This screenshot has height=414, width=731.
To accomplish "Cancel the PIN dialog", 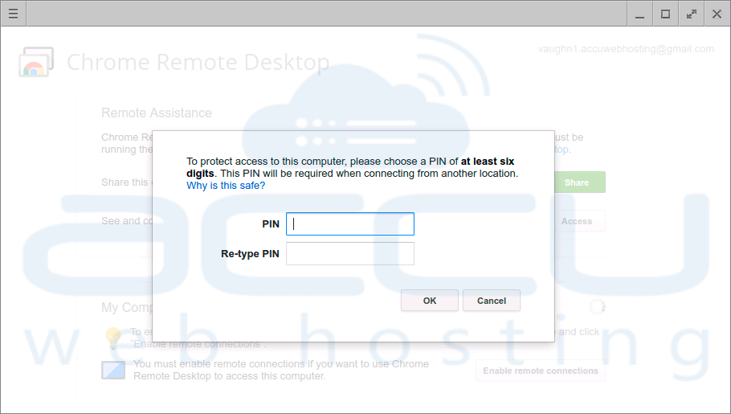I will [492, 301].
